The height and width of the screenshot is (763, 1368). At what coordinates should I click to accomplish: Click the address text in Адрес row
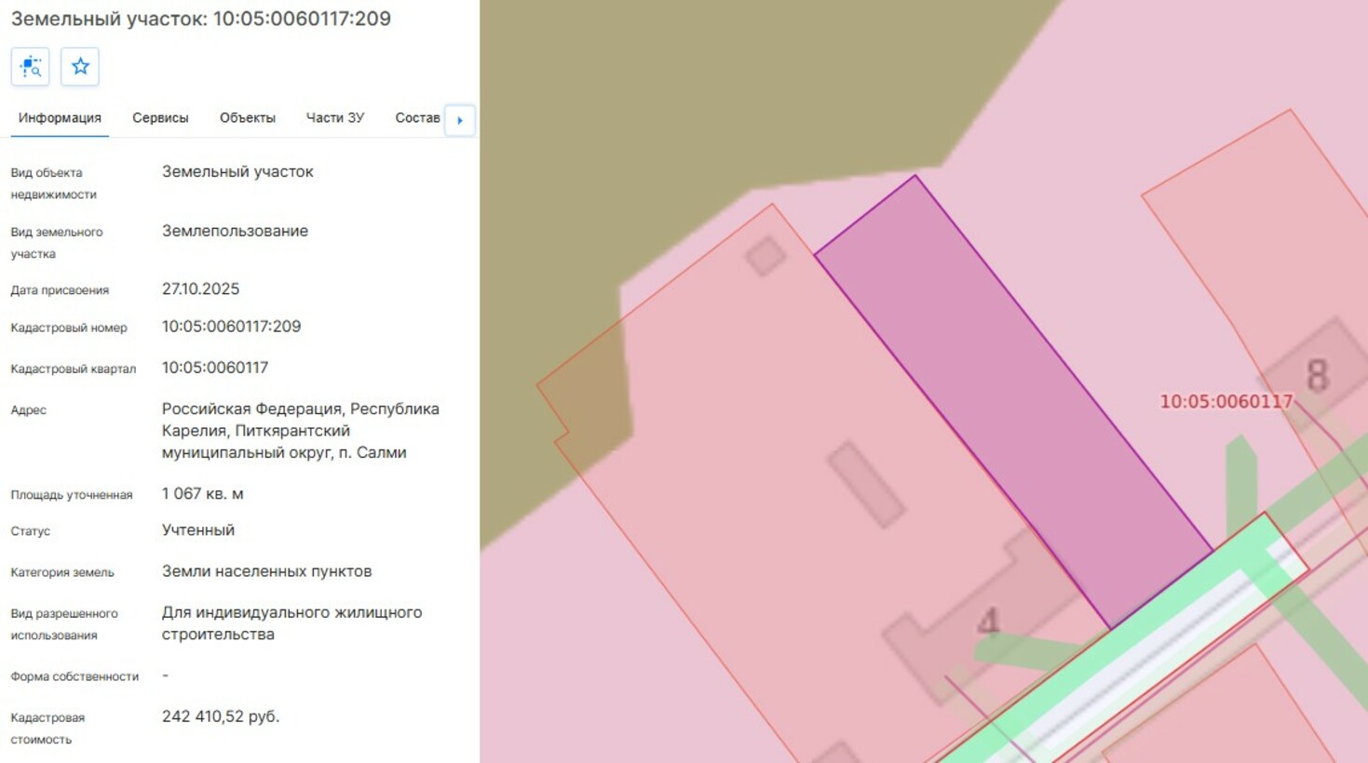300,431
